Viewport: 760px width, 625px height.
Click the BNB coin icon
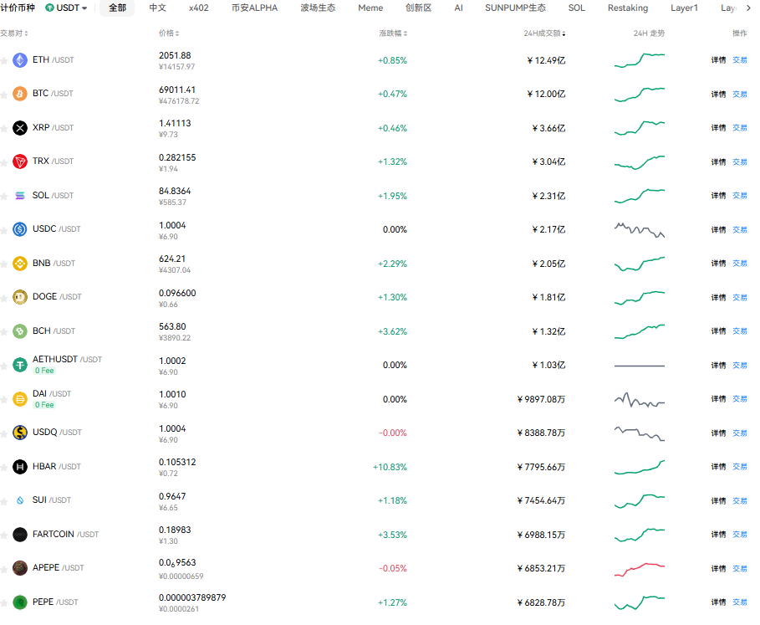[x=20, y=264]
